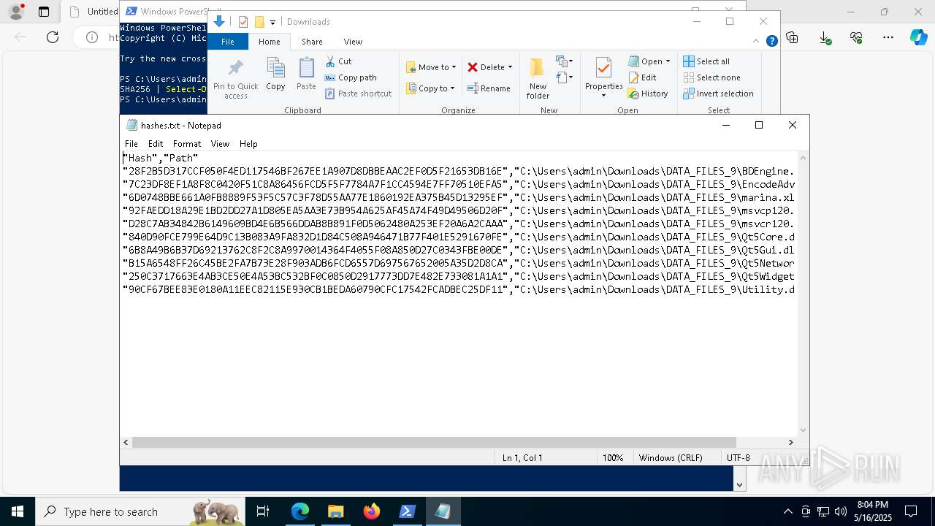Click Pin to Quick access in Explorer ribbon

[235, 79]
